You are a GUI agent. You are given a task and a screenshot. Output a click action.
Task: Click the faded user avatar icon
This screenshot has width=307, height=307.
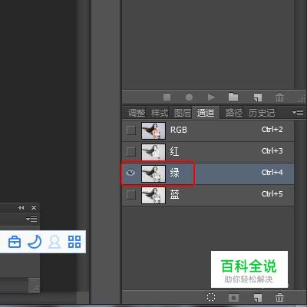coord(54,242)
